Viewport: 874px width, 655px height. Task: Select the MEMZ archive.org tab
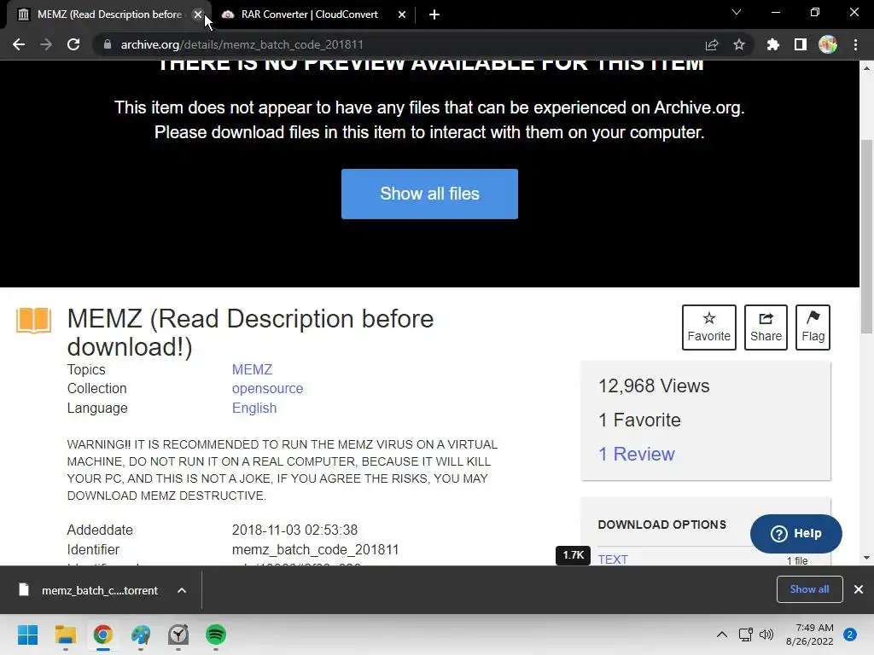point(109,14)
